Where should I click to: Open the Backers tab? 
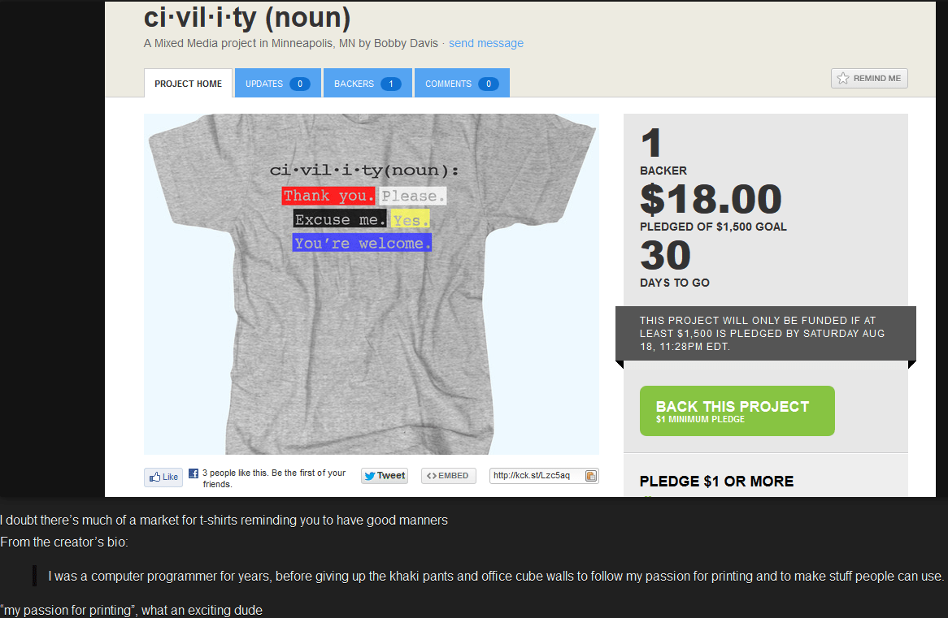coord(367,84)
